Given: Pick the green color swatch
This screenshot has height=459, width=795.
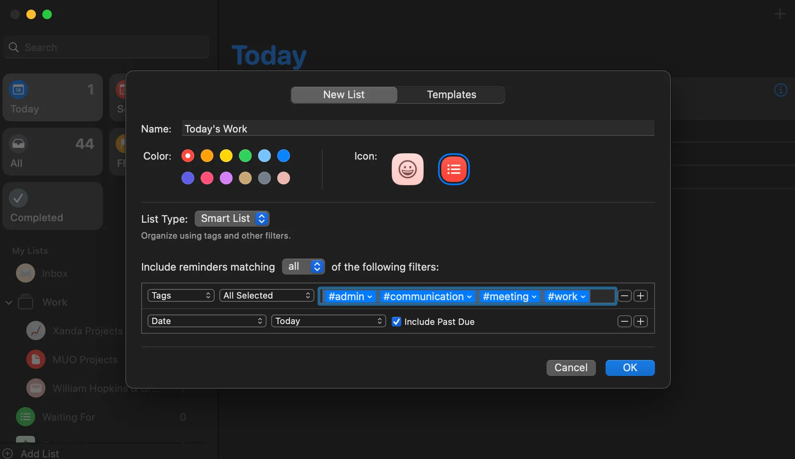Looking at the screenshot, I should click(x=245, y=156).
